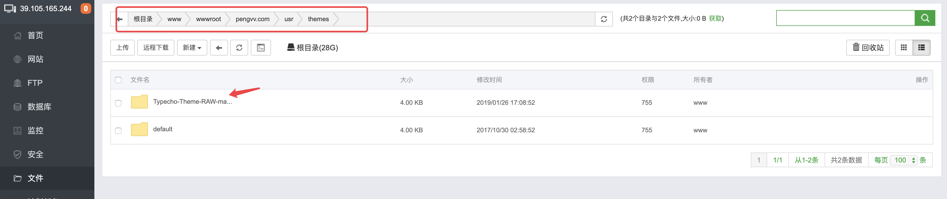Check the Typecho-Theme-RAW folder checkbox
Viewport: 947px width, 199px height.
[118, 103]
